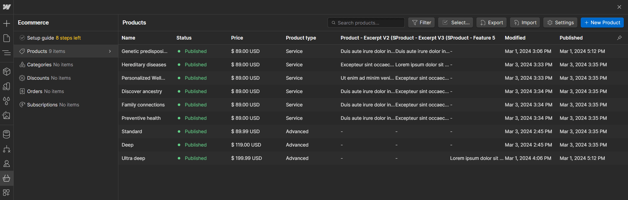Open the Add elements plus panel

pos(7,23)
